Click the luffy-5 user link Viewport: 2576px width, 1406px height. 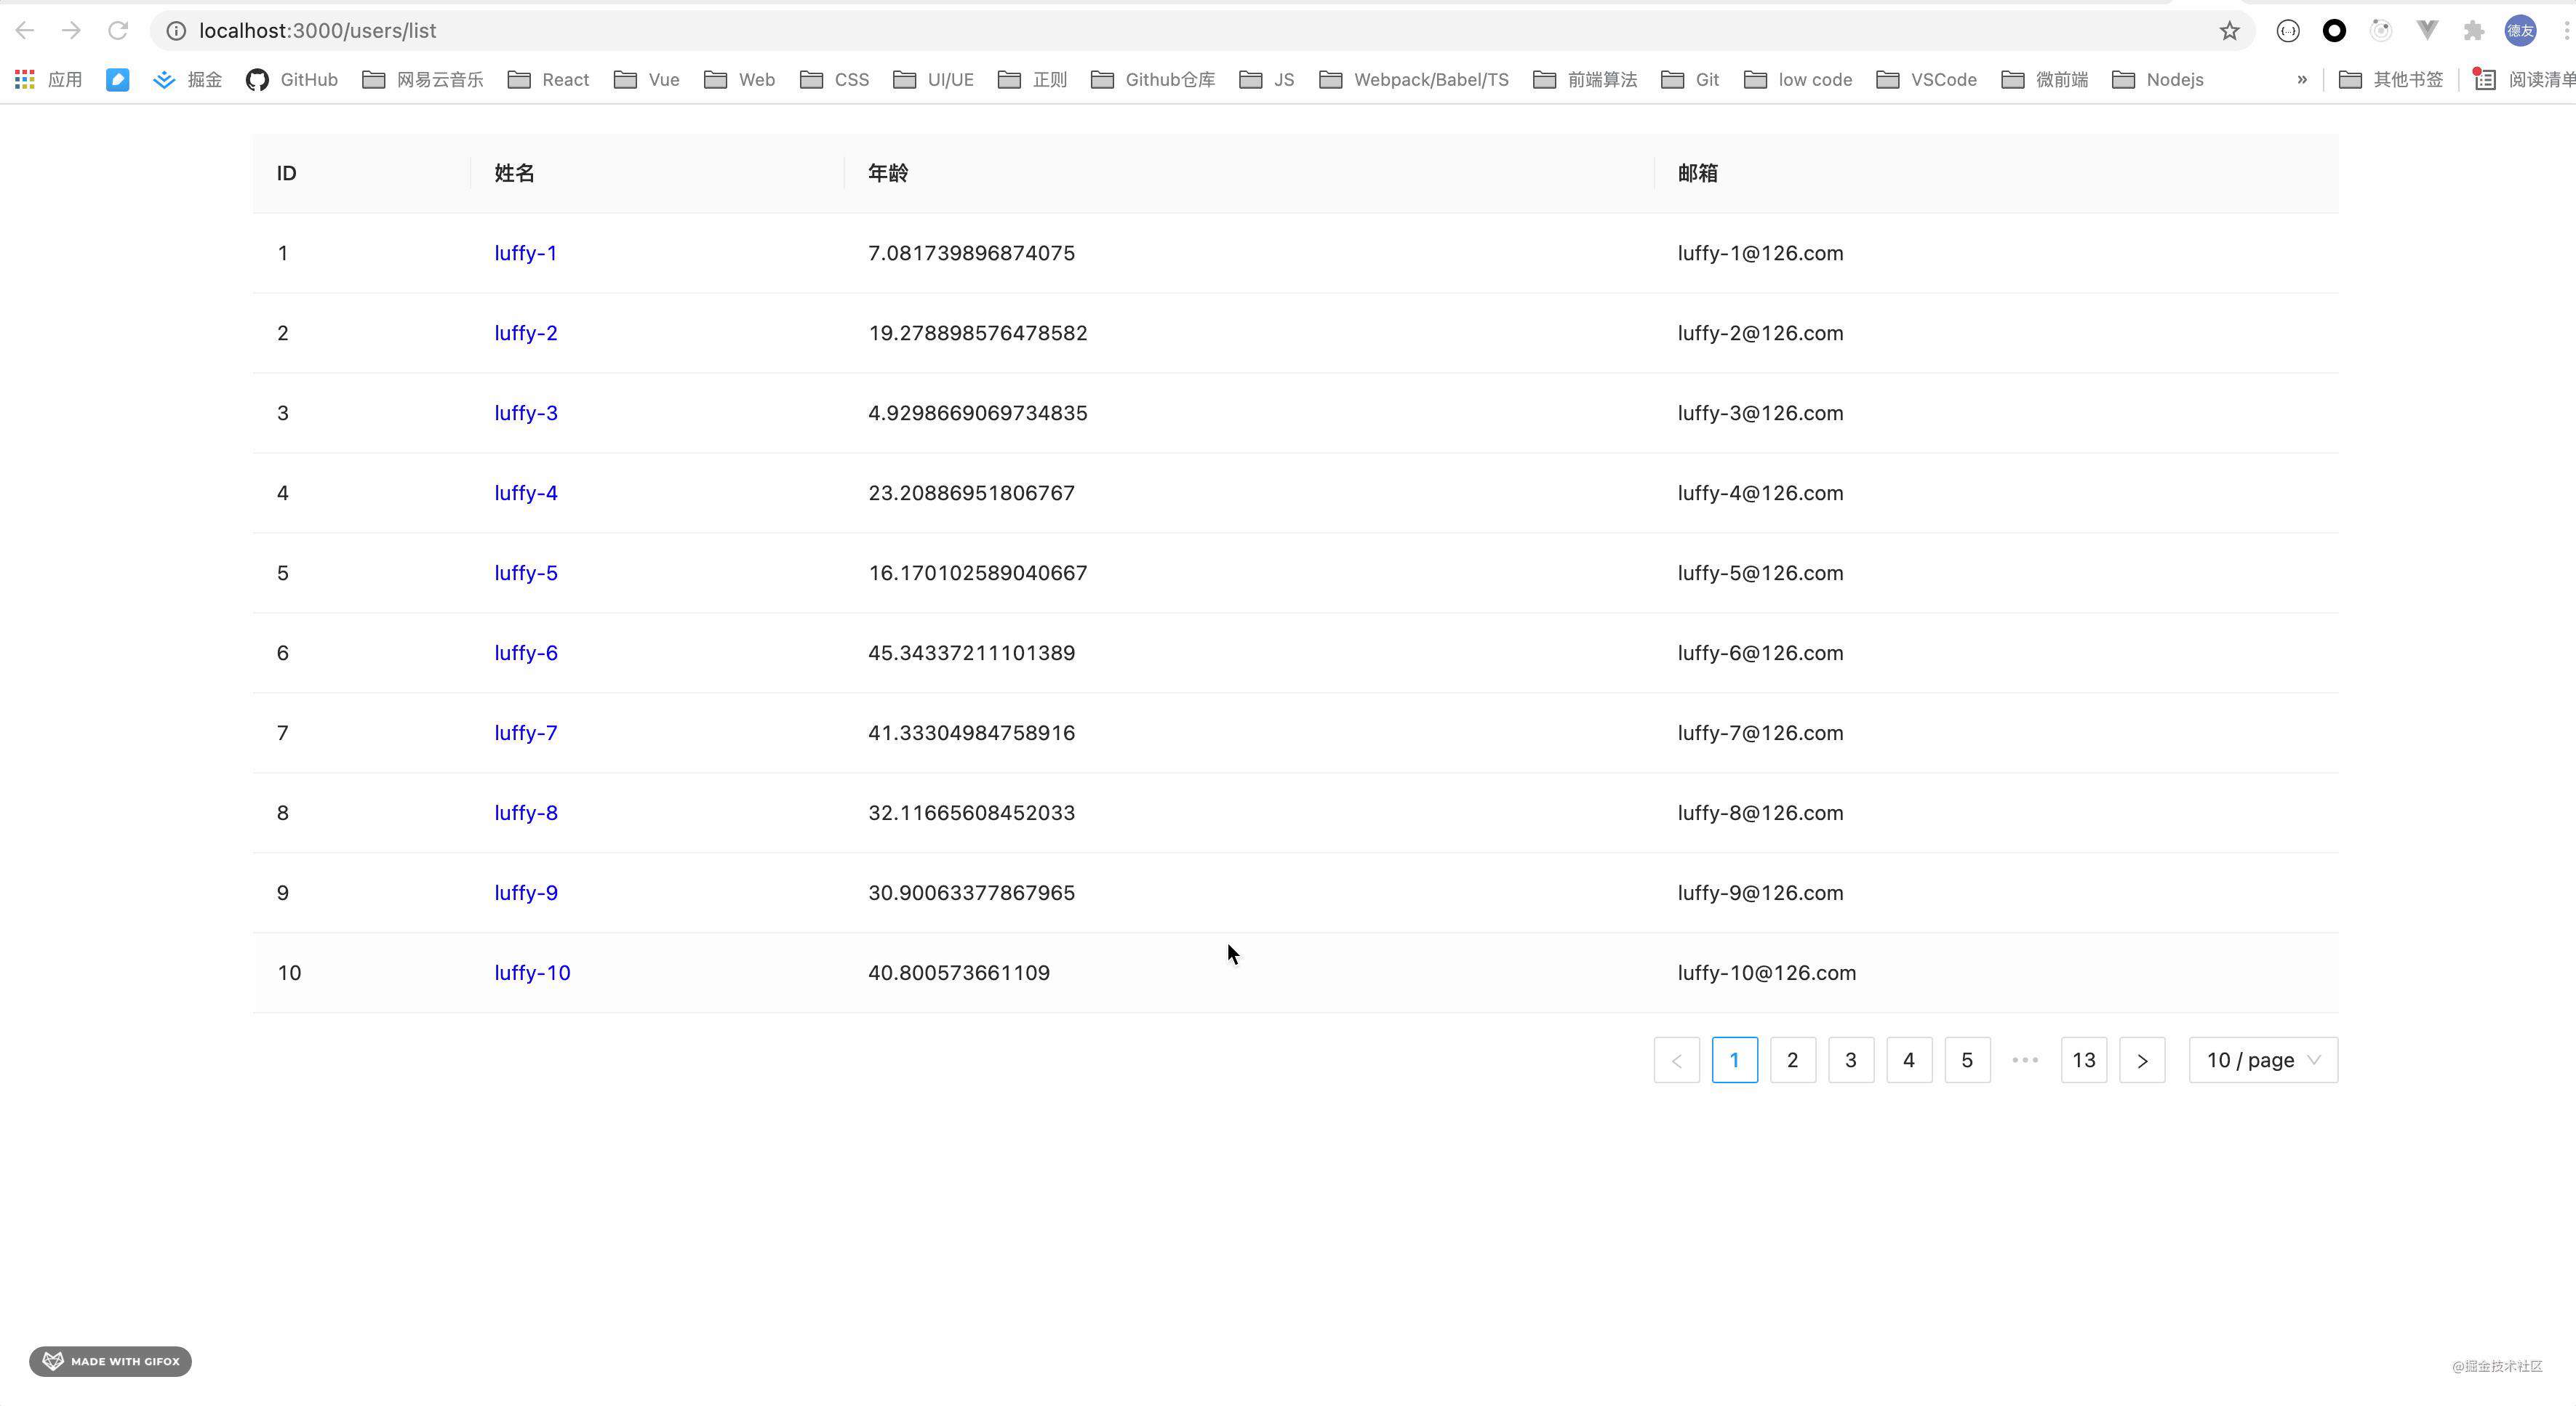tap(524, 573)
